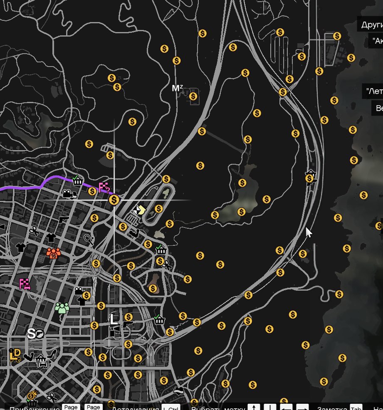Click the pistol icon right of L marker
Image resolution: width=383 pixels, height=410 pixels.
pos(128,324)
